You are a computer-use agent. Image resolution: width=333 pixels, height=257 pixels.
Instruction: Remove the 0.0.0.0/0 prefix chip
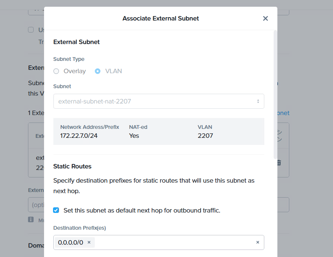click(89, 242)
